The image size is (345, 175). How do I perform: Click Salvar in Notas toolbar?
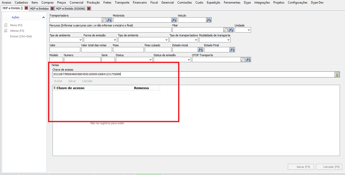point(72,81)
